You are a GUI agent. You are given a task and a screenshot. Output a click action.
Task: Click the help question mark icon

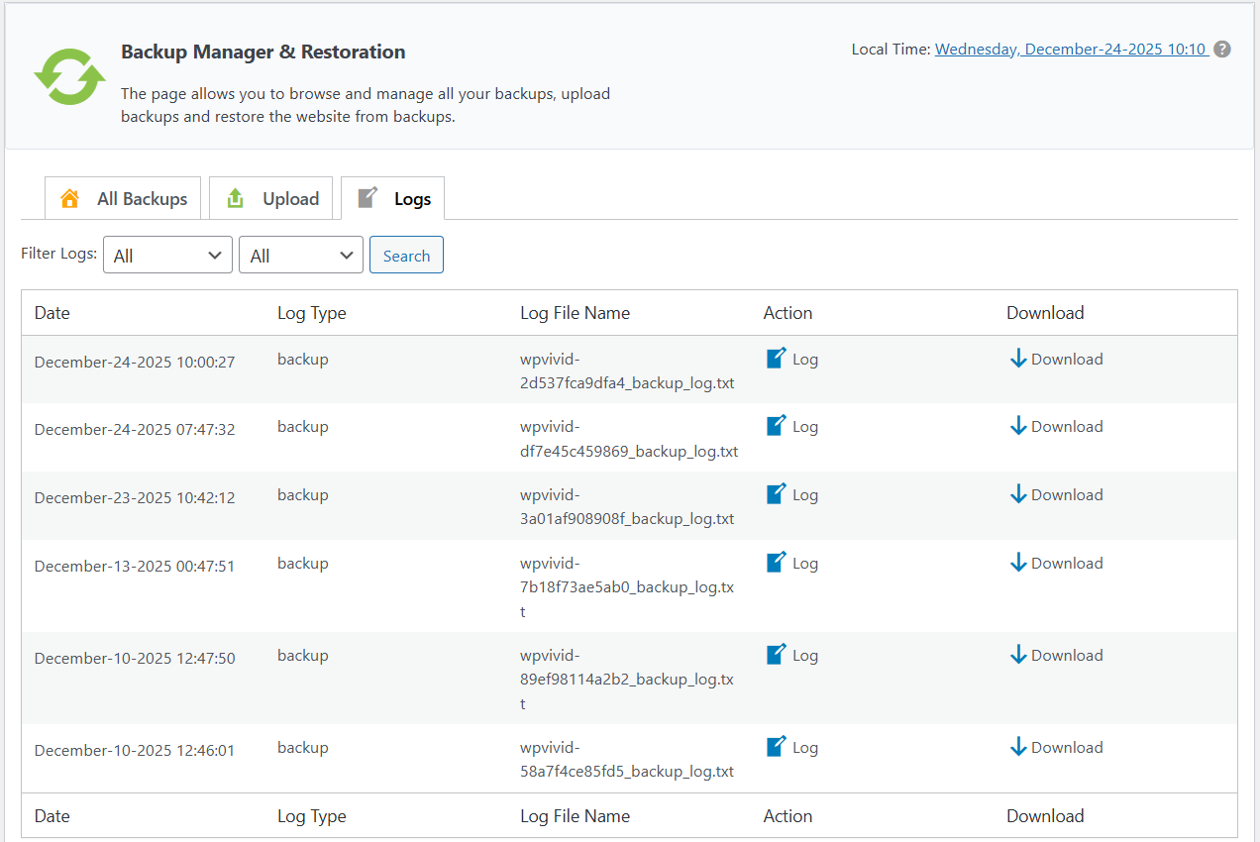coord(1222,50)
